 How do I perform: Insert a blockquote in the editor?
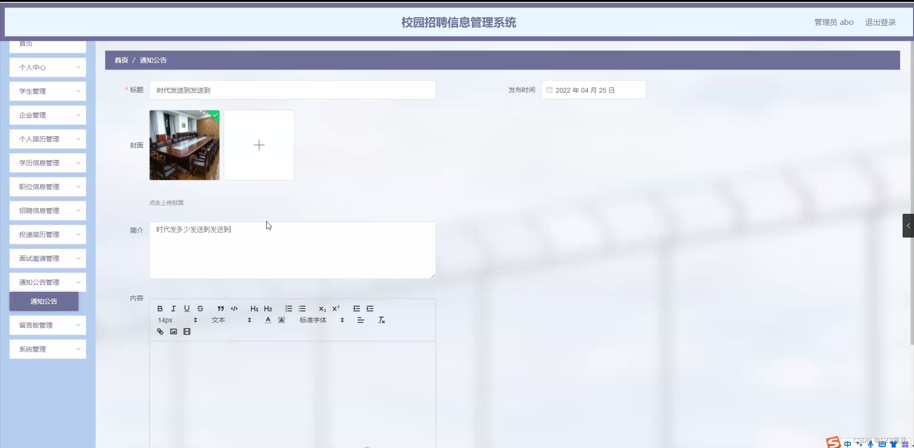[x=220, y=309]
